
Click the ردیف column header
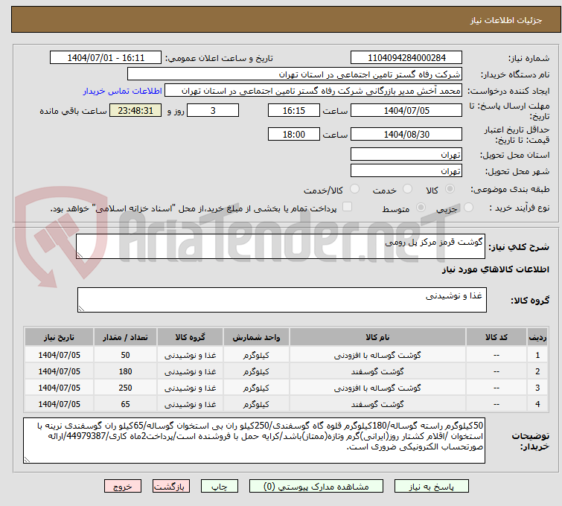pos(537,337)
